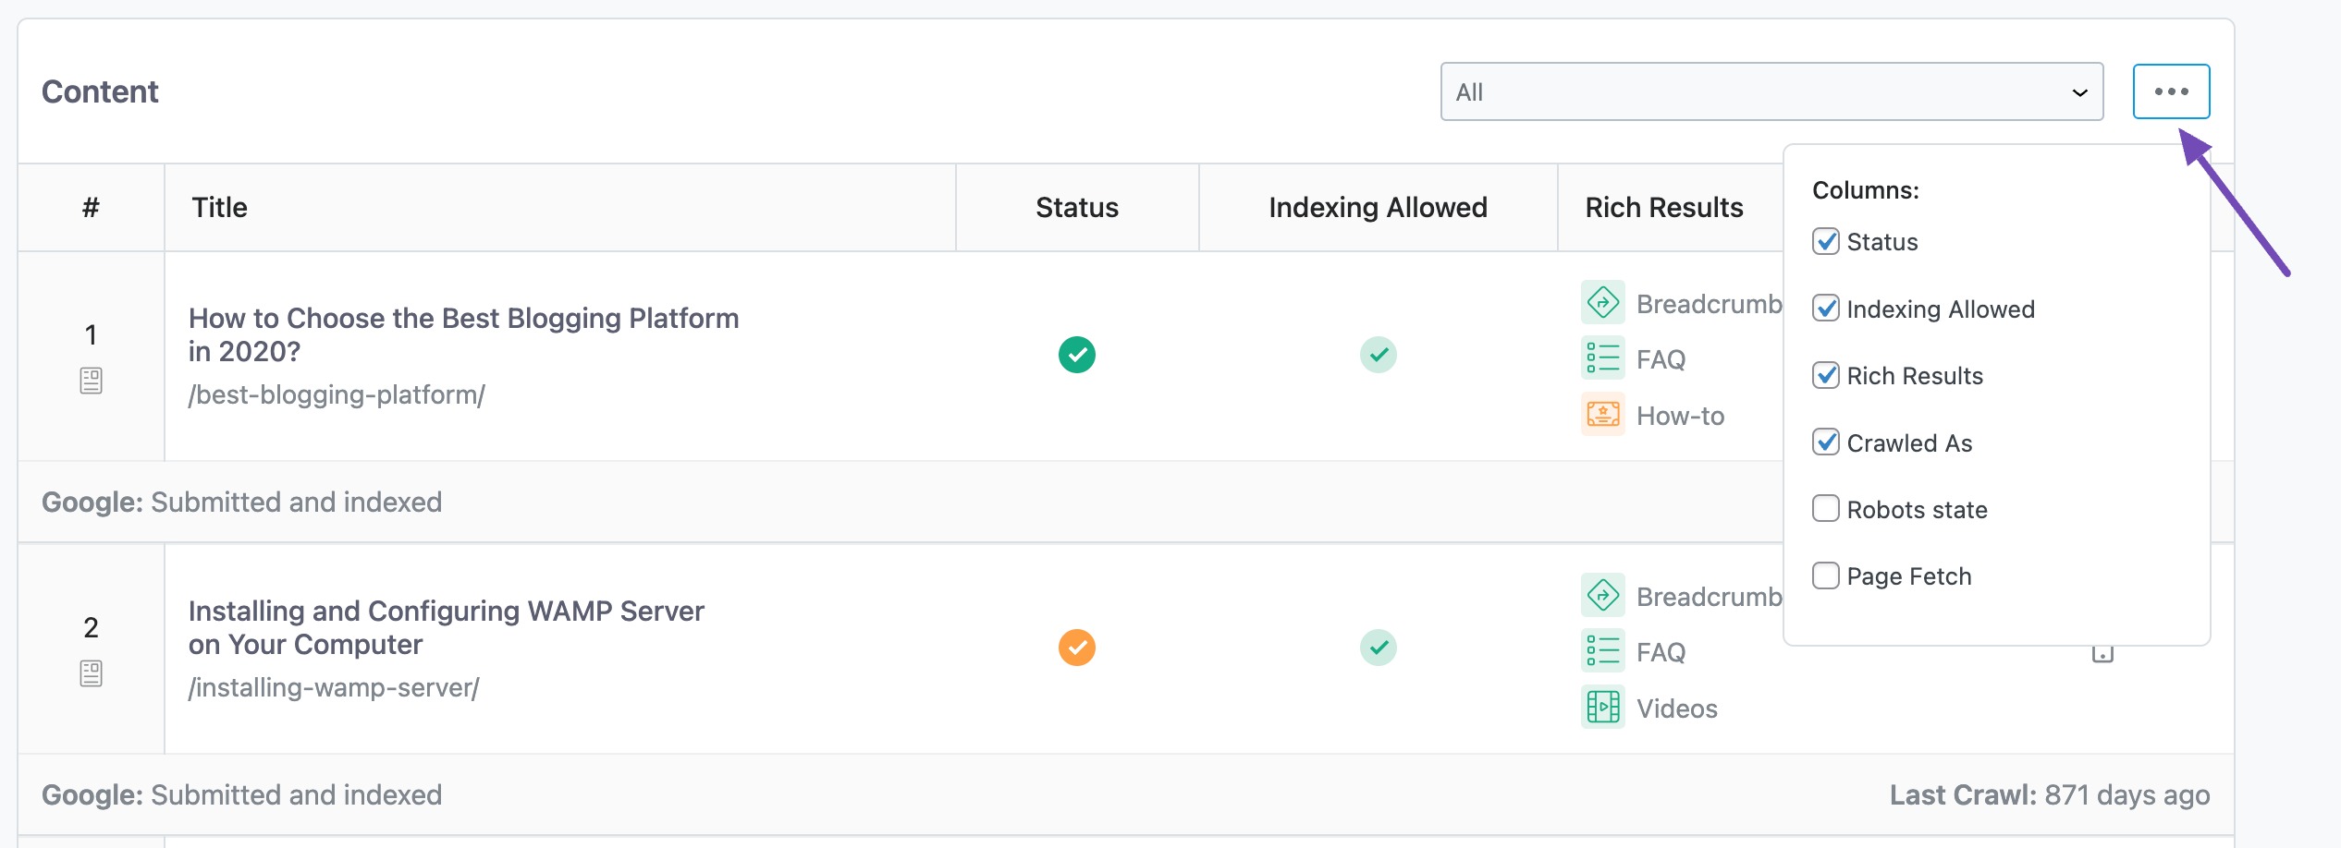Click indexing allowed checkmark for blogging platform row

1379,355
